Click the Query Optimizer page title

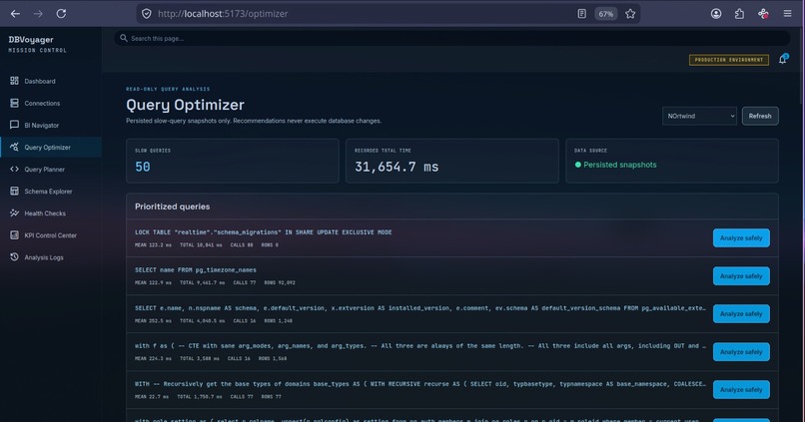pos(185,105)
